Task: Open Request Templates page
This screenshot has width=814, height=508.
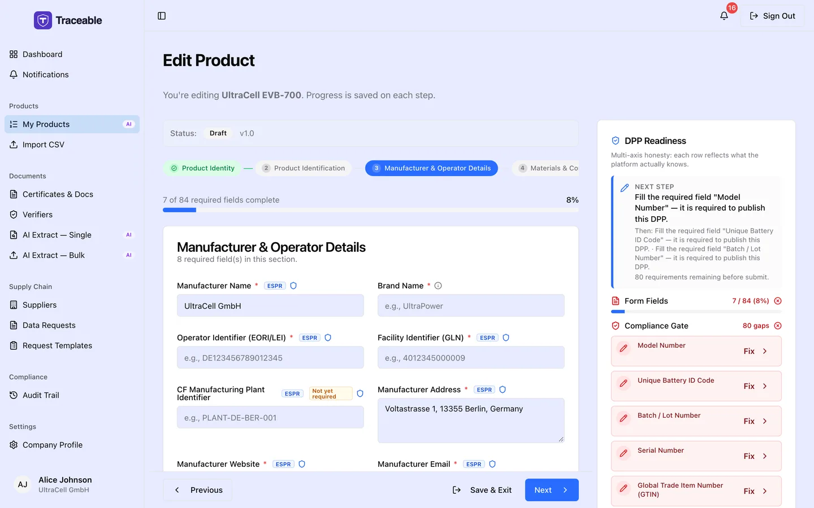Action: click(x=72, y=345)
